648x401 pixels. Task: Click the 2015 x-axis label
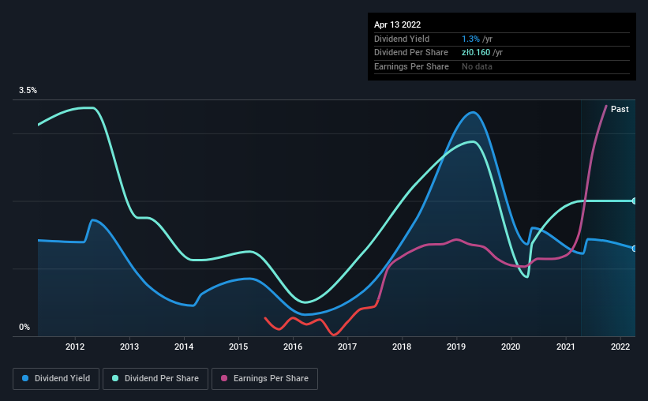(238, 347)
